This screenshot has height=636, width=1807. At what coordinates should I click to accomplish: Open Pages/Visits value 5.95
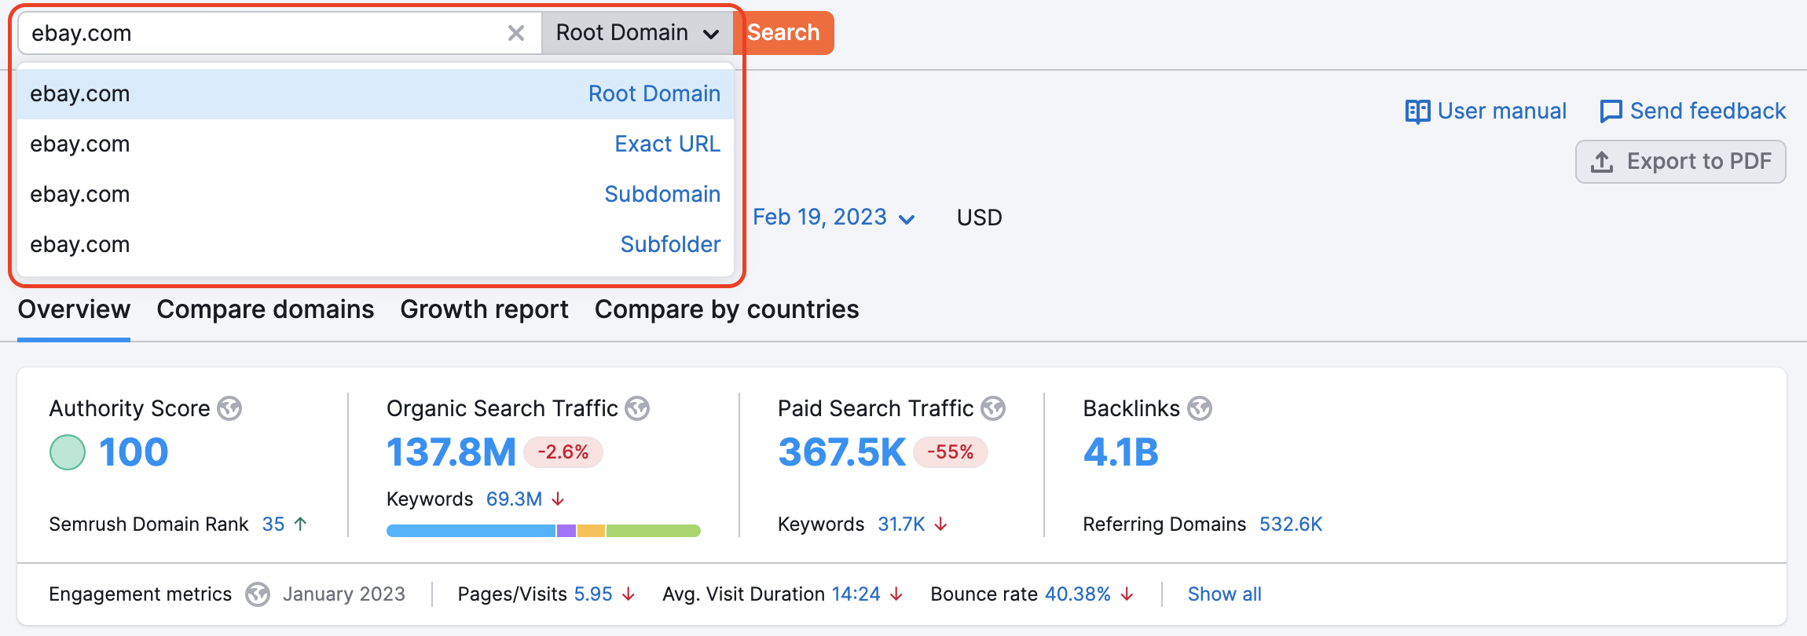pyautogui.click(x=593, y=594)
